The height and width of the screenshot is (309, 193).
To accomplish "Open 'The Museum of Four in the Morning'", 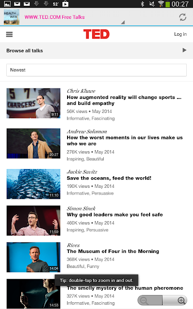I will pos(113,251).
